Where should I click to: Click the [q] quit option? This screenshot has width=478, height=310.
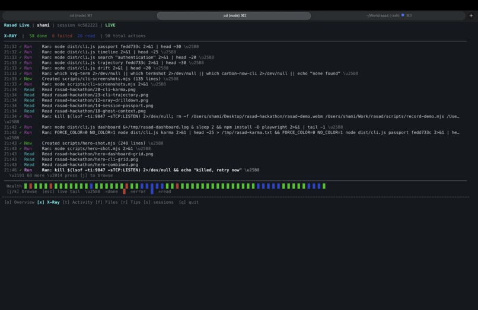[189, 202]
